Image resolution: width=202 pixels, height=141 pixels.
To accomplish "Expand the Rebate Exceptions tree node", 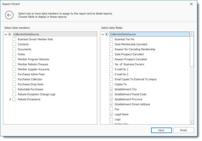I will tap(10, 99).
